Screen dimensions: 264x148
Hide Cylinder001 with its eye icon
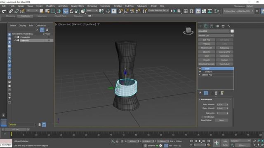[15, 37]
